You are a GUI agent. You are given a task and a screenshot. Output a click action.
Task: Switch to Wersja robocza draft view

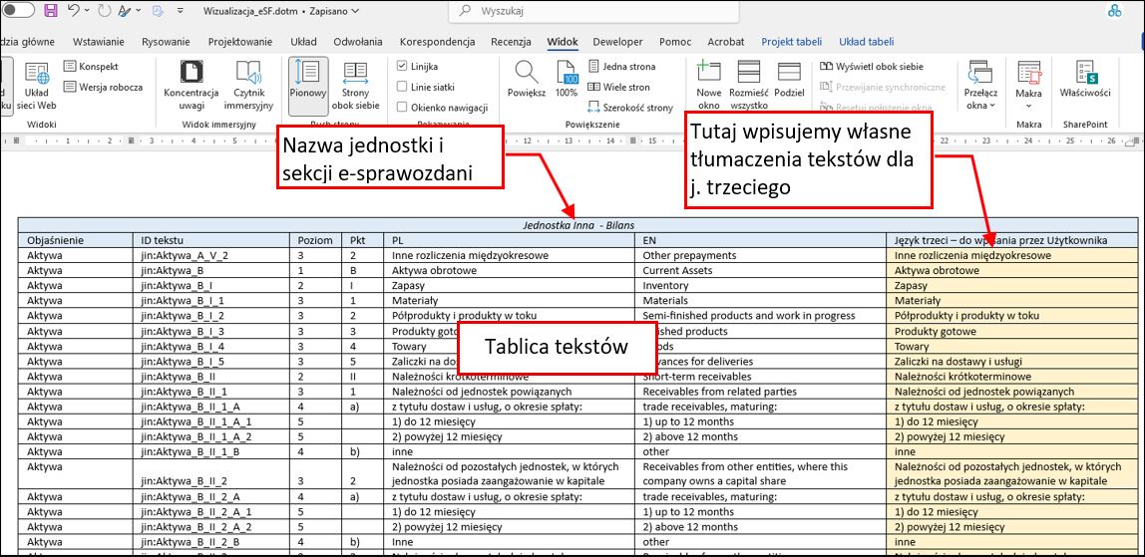103,87
